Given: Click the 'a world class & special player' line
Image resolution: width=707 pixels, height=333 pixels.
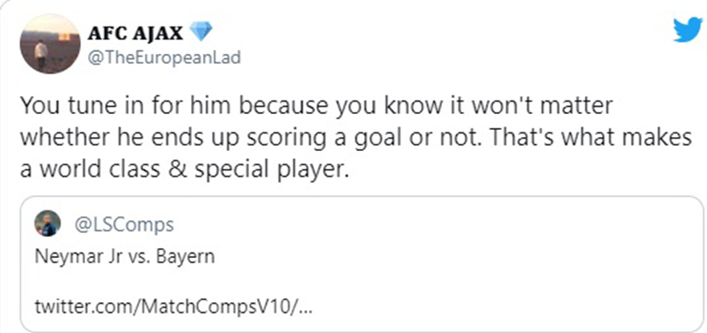Looking at the screenshot, I should [185, 170].
